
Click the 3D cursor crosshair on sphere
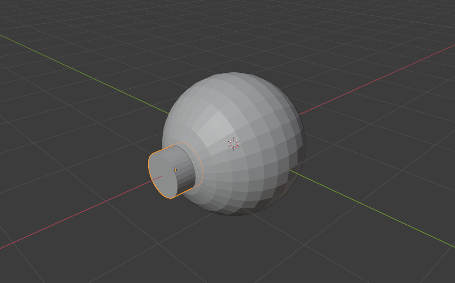tap(234, 144)
